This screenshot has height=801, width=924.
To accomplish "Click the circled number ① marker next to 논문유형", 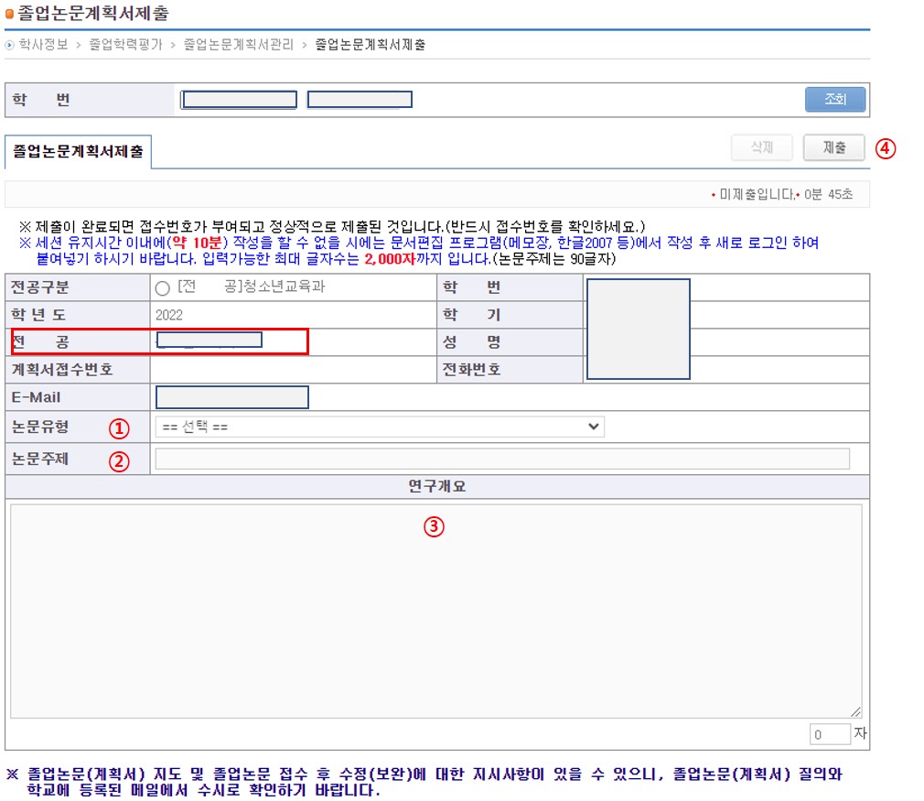I will [118, 428].
